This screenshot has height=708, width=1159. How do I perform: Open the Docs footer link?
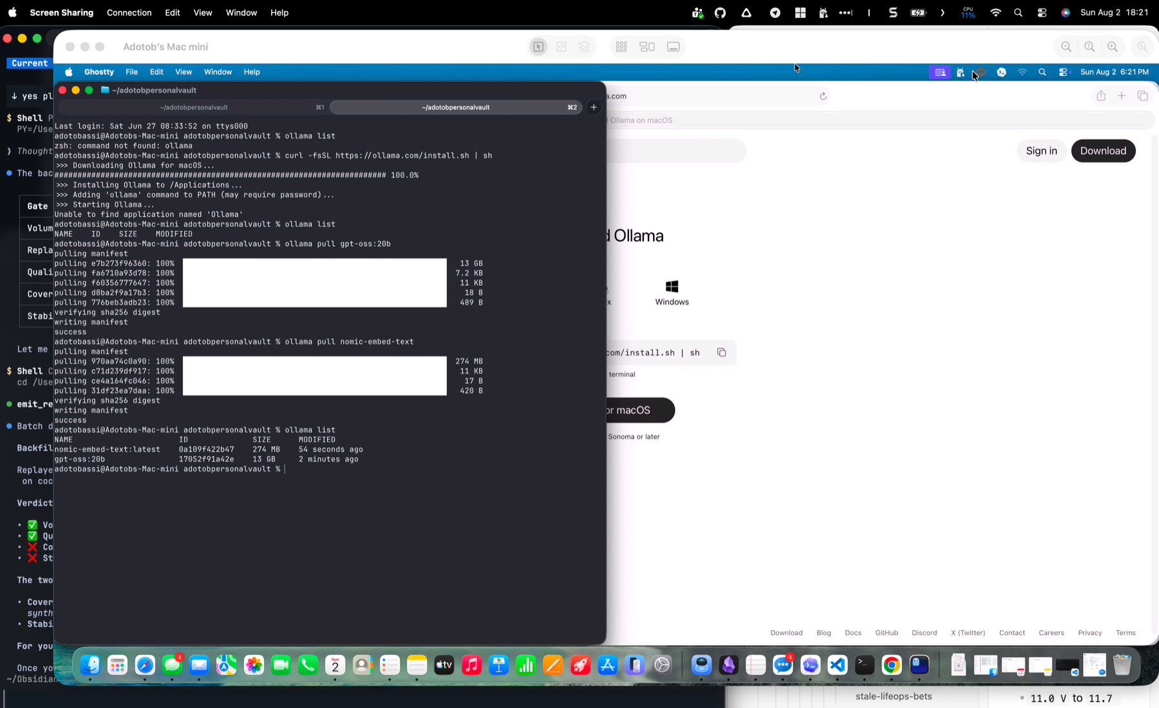853,633
